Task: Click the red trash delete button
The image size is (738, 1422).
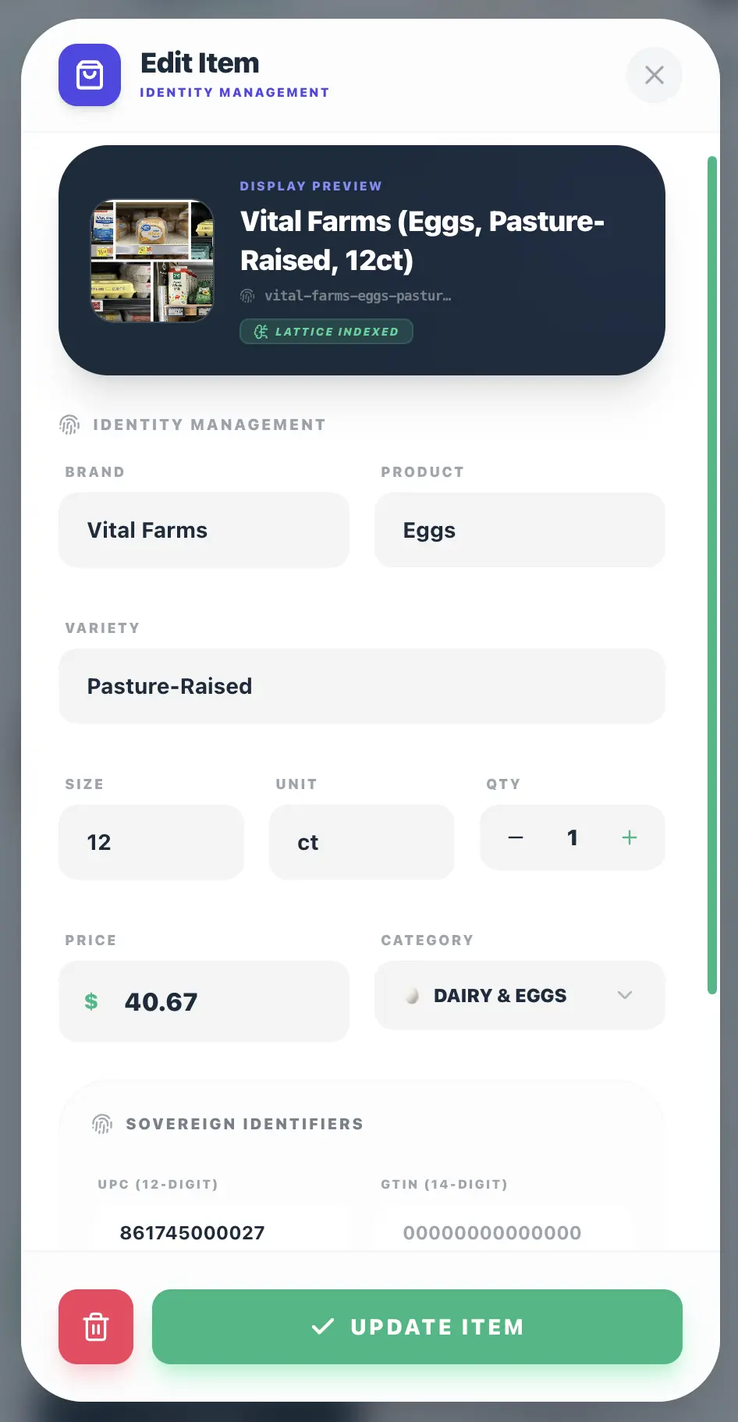Action: pos(96,1327)
